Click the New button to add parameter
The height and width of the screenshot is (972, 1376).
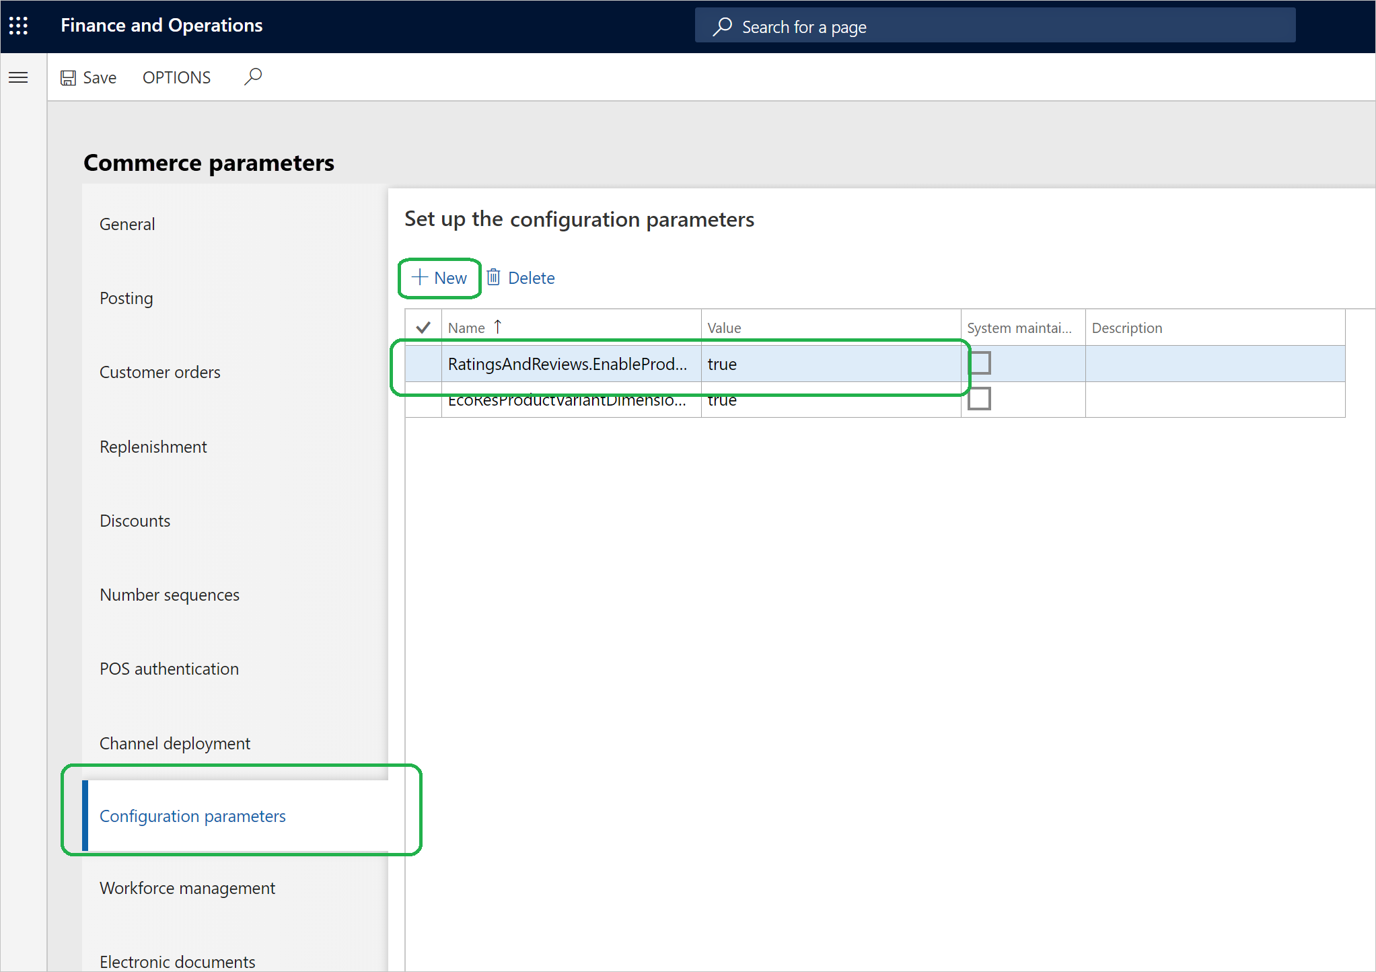[x=440, y=278]
